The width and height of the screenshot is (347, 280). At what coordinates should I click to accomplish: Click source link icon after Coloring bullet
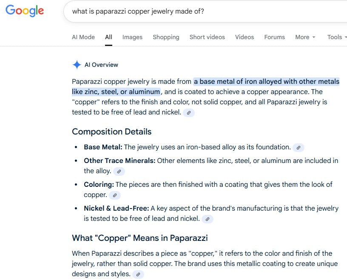(115, 195)
